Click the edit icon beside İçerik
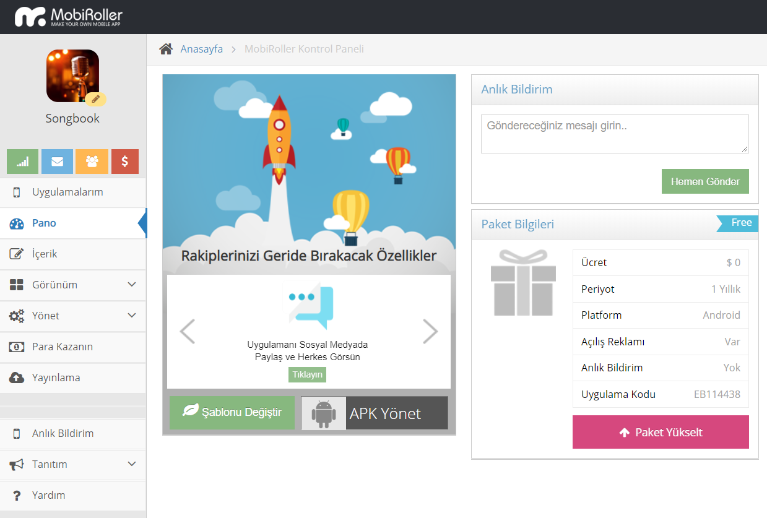Screen dimensions: 767x518 (17, 254)
